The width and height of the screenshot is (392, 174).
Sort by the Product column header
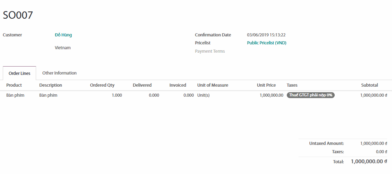(14, 85)
